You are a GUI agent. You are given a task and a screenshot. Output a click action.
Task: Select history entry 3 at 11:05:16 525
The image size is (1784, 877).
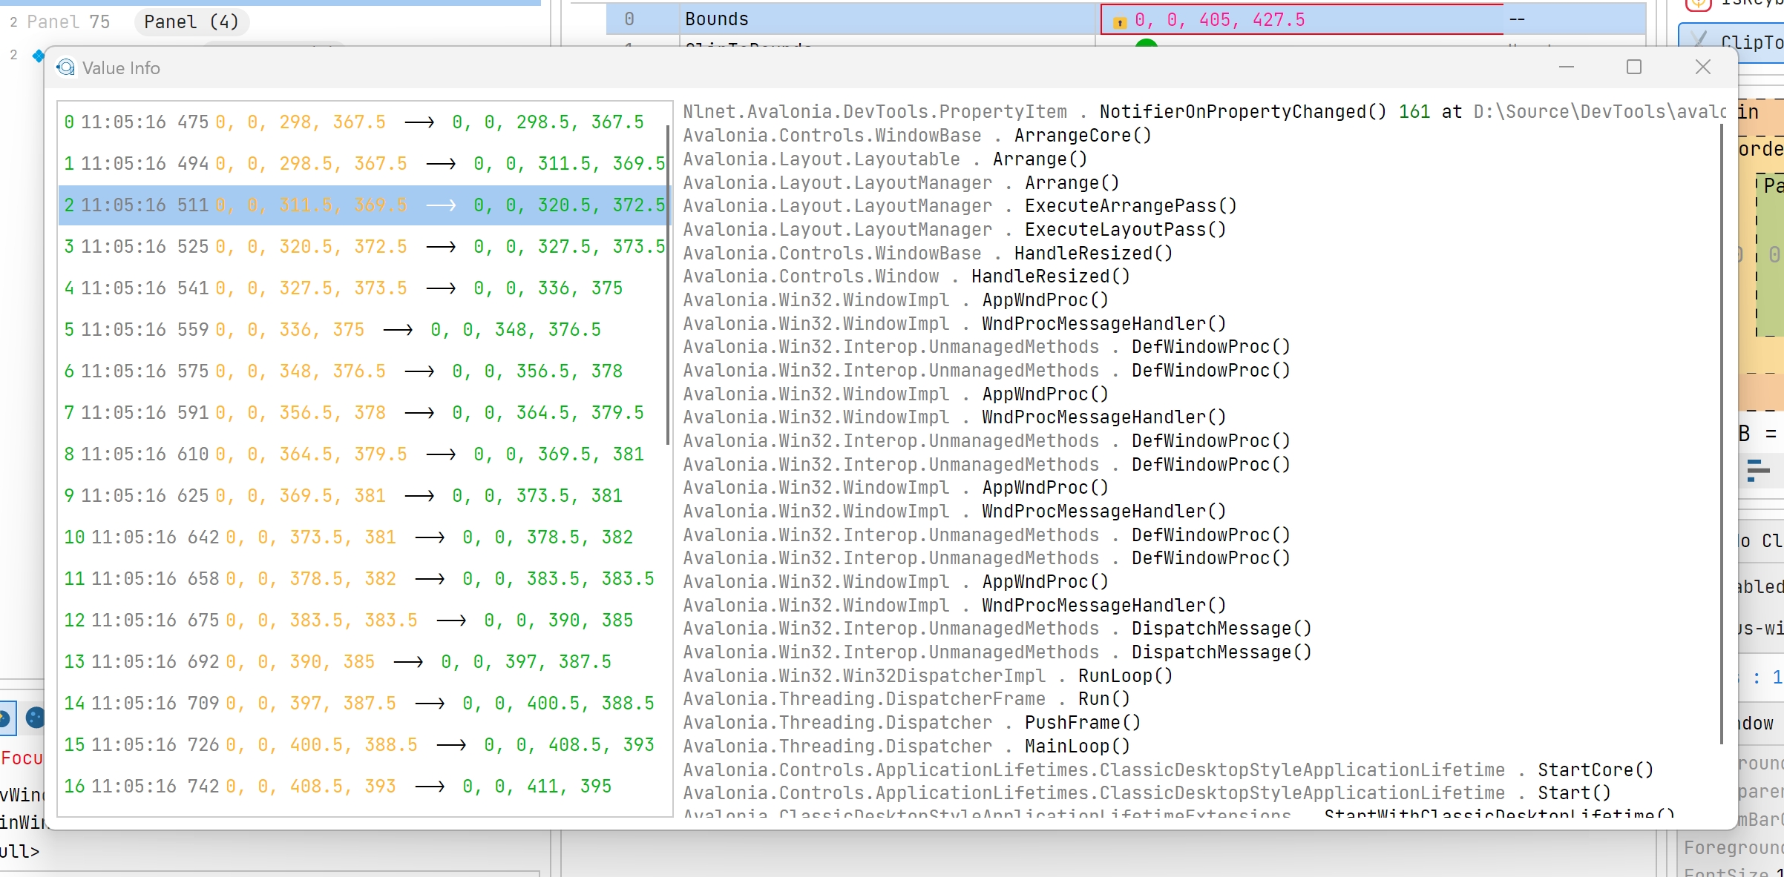tap(364, 246)
